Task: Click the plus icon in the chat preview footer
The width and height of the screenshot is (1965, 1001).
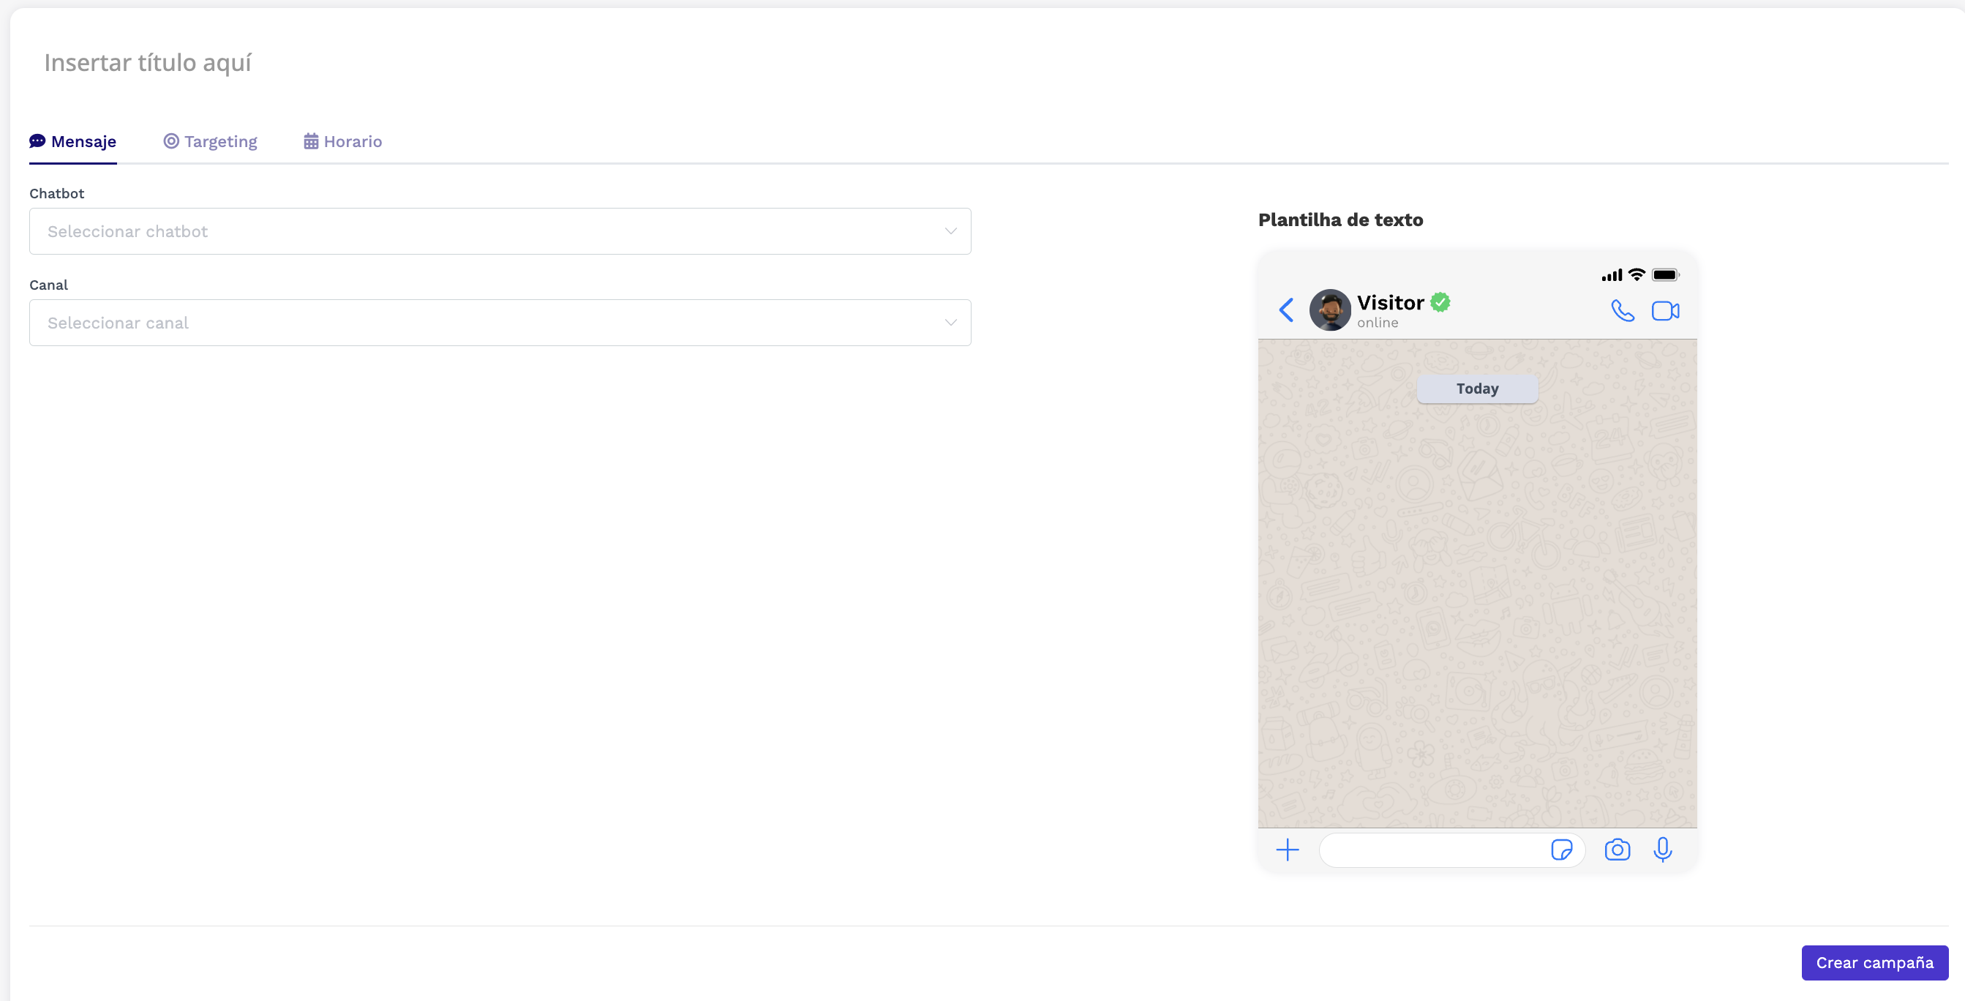Action: [1288, 850]
